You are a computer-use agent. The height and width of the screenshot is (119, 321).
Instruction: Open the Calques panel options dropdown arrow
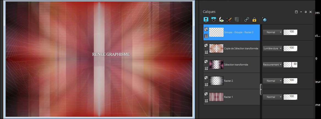(301, 12)
